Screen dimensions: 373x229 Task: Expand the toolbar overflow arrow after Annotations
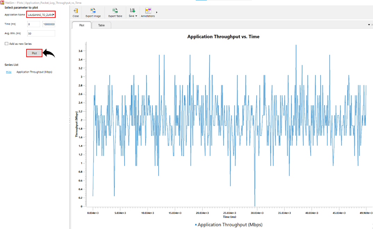[x=157, y=12]
